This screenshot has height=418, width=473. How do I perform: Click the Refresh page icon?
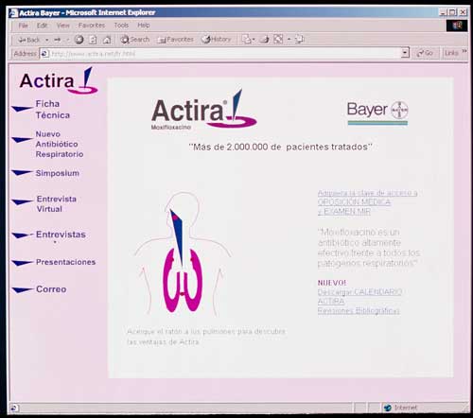[x=93, y=40]
